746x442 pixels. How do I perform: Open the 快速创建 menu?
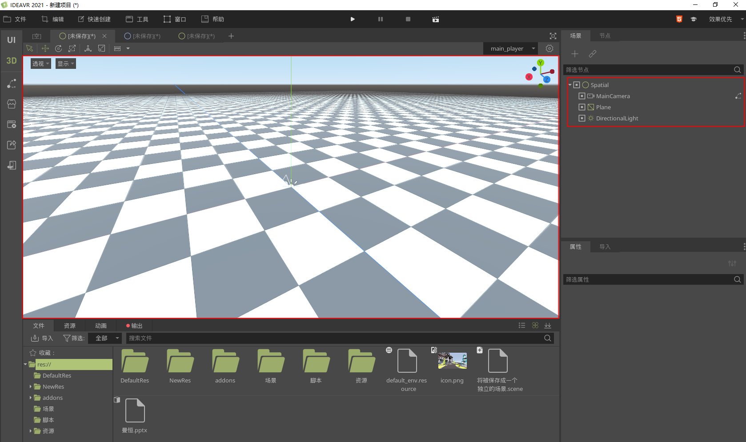(x=94, y=19)
